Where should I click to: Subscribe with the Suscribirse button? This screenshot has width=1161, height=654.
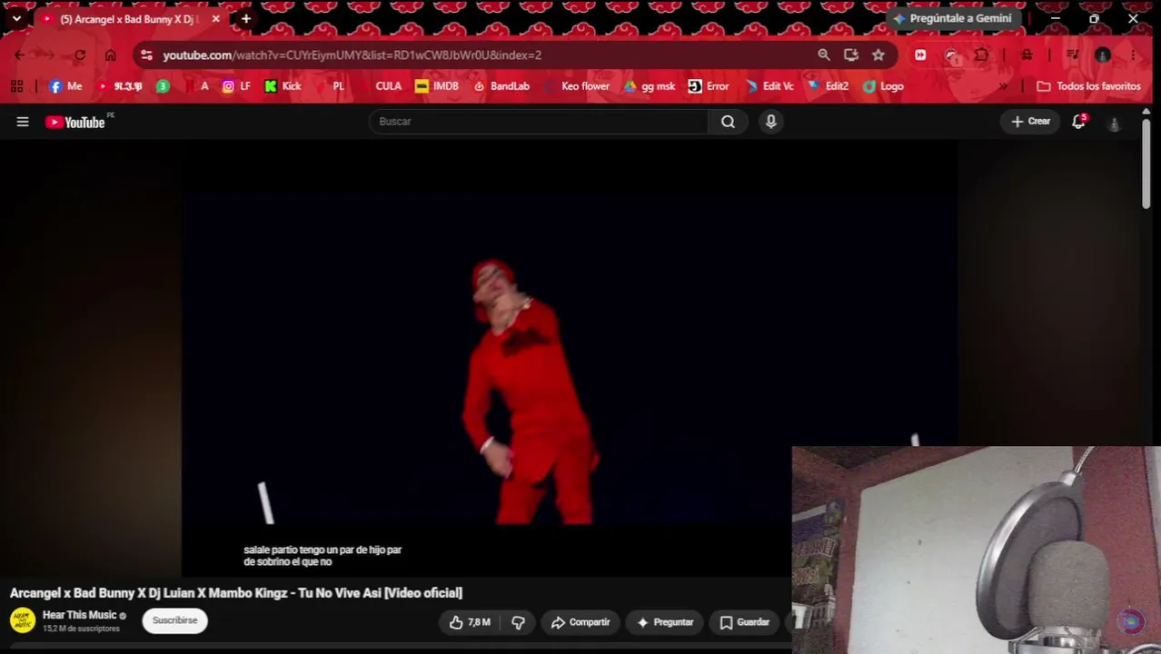(x=174, y=621)
